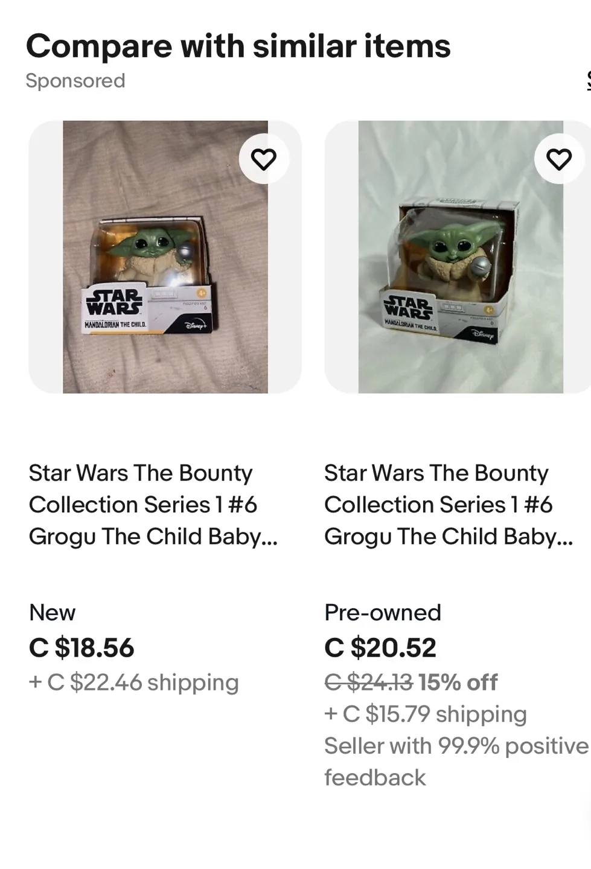Click the C $15.79 shipping text
The image size is (591, 869).
pos(426,714)
